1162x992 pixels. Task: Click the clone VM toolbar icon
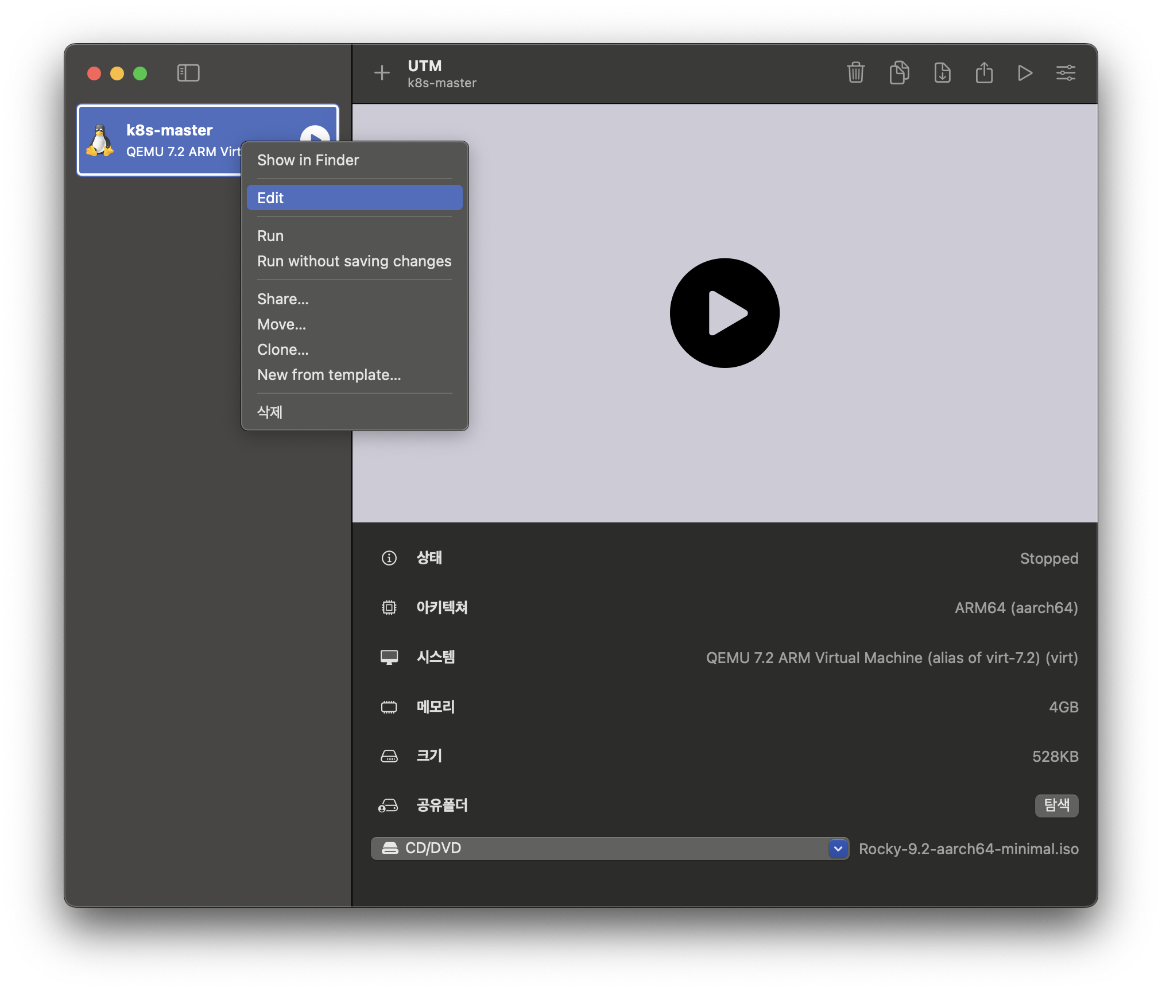tap(899, 73)
